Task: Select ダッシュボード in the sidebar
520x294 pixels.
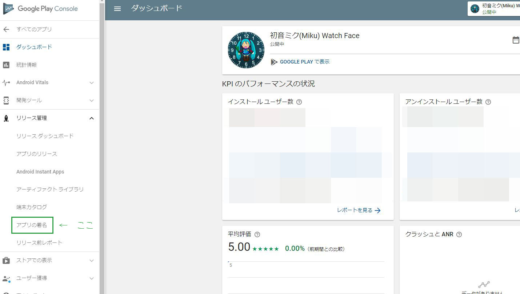Action: click(34, 47)
